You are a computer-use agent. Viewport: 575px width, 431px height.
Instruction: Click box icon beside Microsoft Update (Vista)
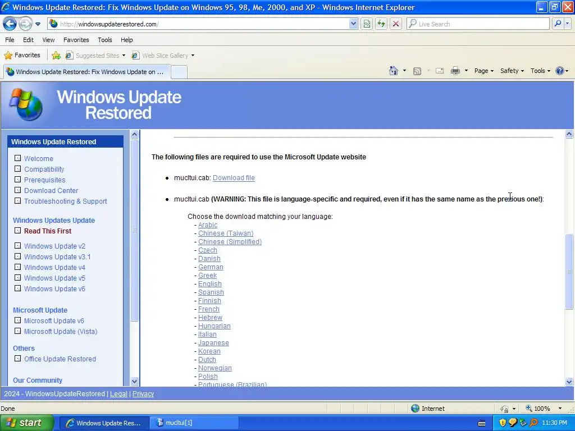[x=17, y=331]
